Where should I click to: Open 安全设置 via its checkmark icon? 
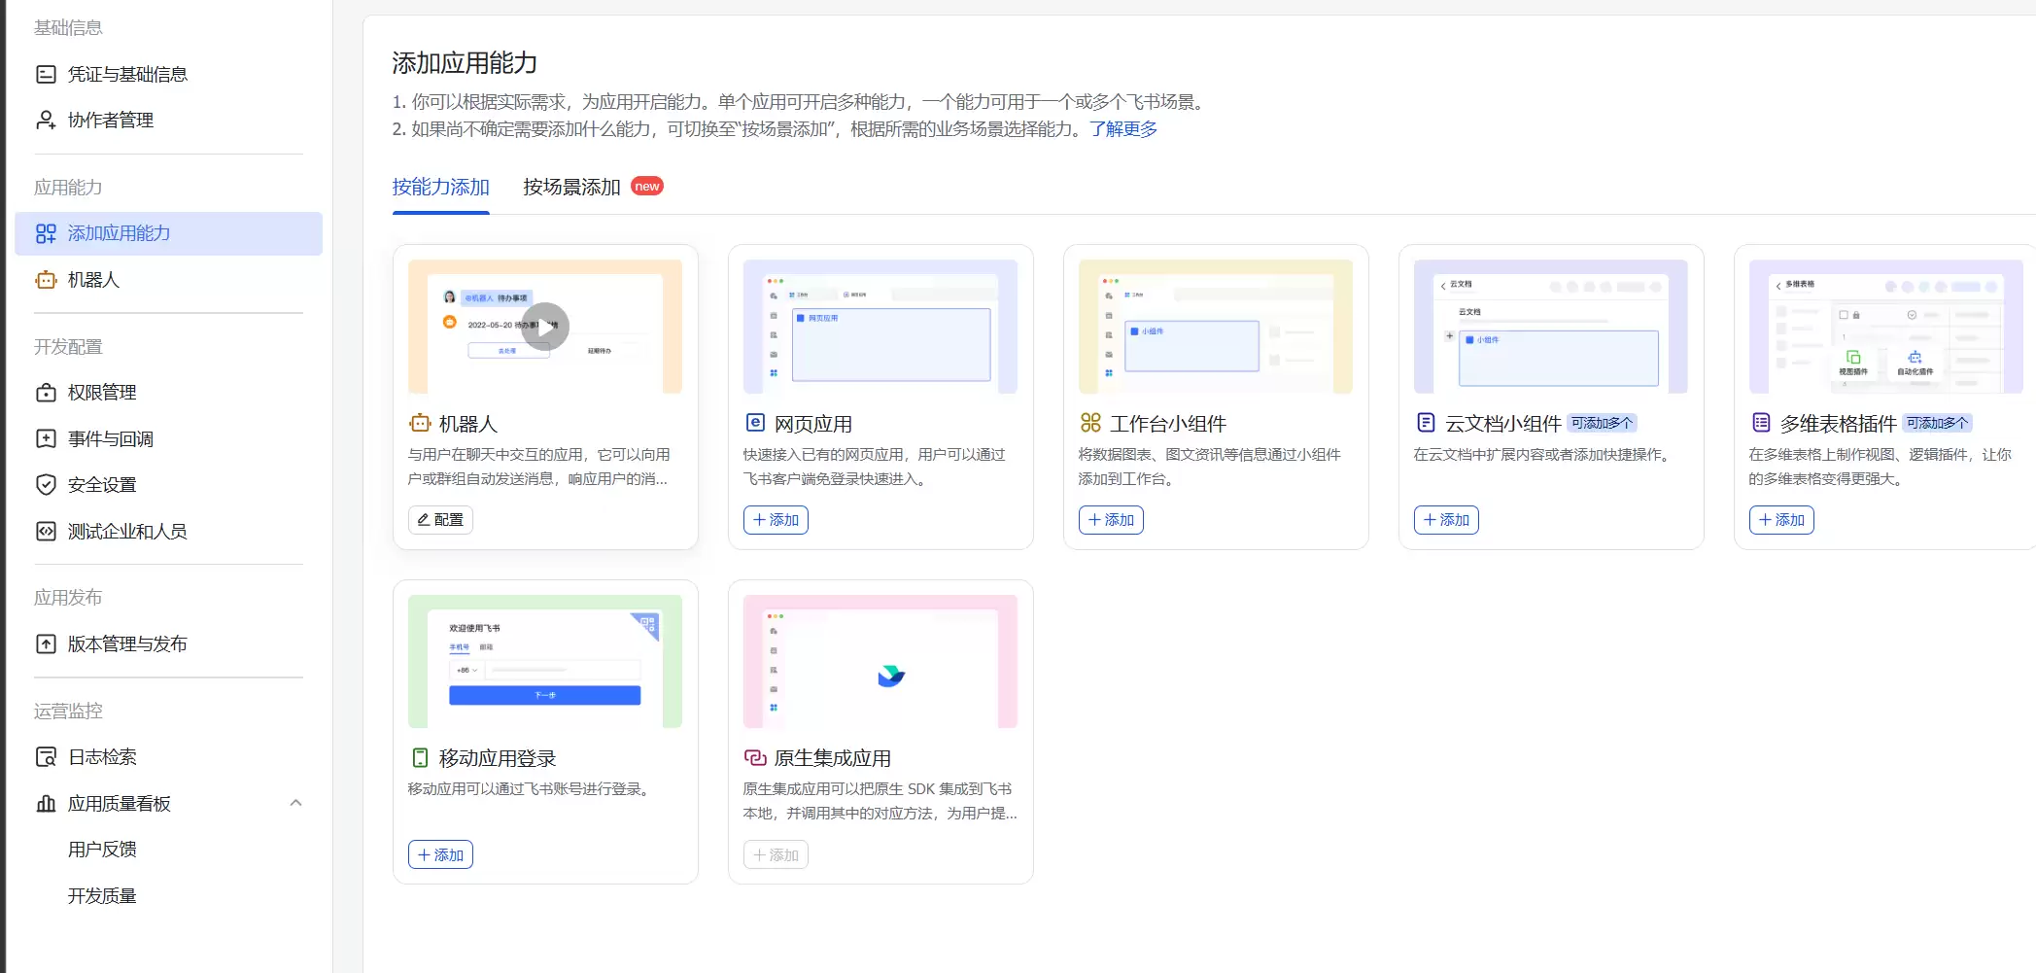click(x=45, y=485)
